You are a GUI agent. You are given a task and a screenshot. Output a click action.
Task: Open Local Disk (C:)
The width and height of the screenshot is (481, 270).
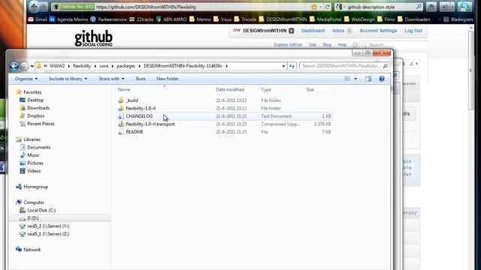(41, 210)
